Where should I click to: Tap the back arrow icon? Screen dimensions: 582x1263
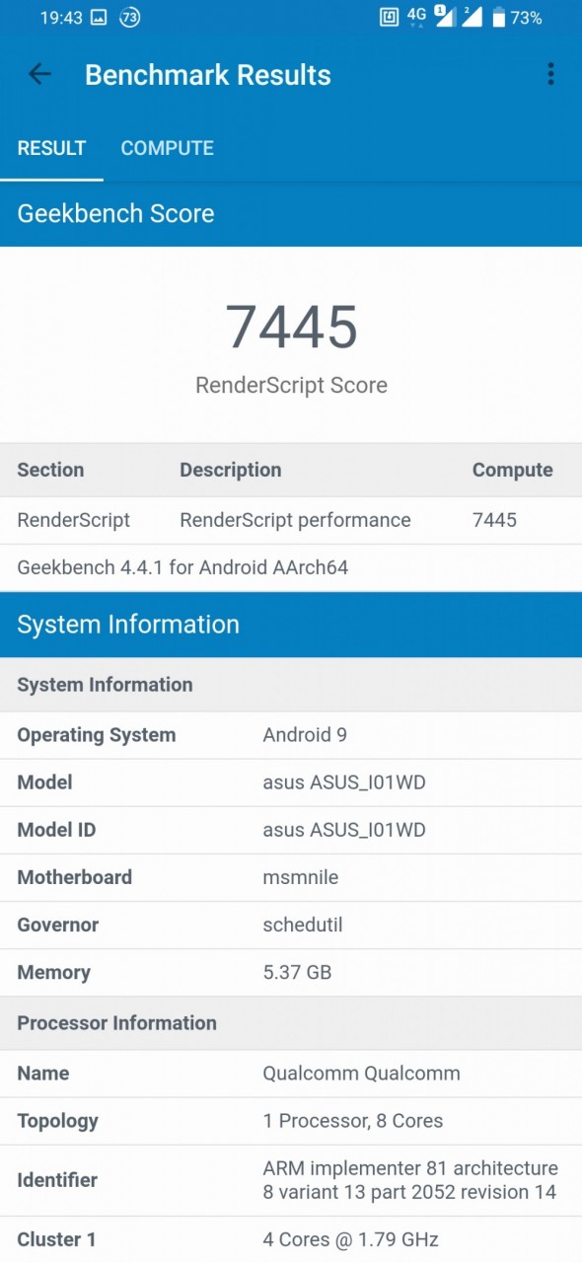pos(39,74)
